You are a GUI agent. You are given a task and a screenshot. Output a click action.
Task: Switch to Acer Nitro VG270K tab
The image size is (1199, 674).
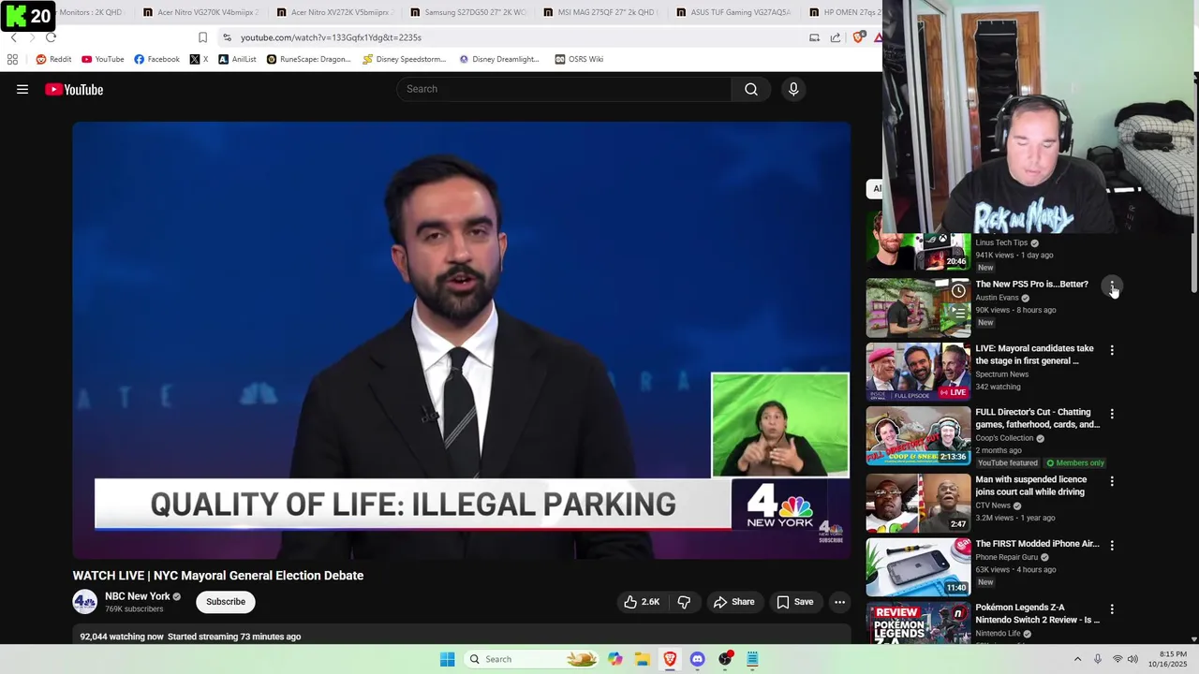pyautogui.click(x=200, y=12)
